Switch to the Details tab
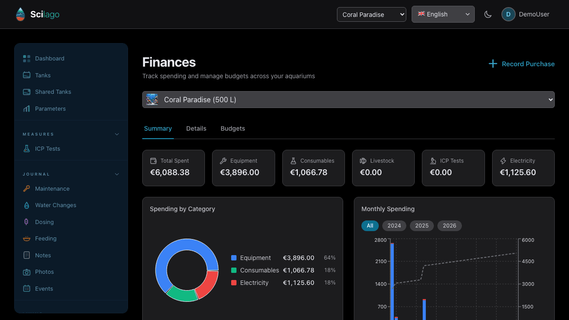Viewport: 569px width, 320px height. point(196,128)
